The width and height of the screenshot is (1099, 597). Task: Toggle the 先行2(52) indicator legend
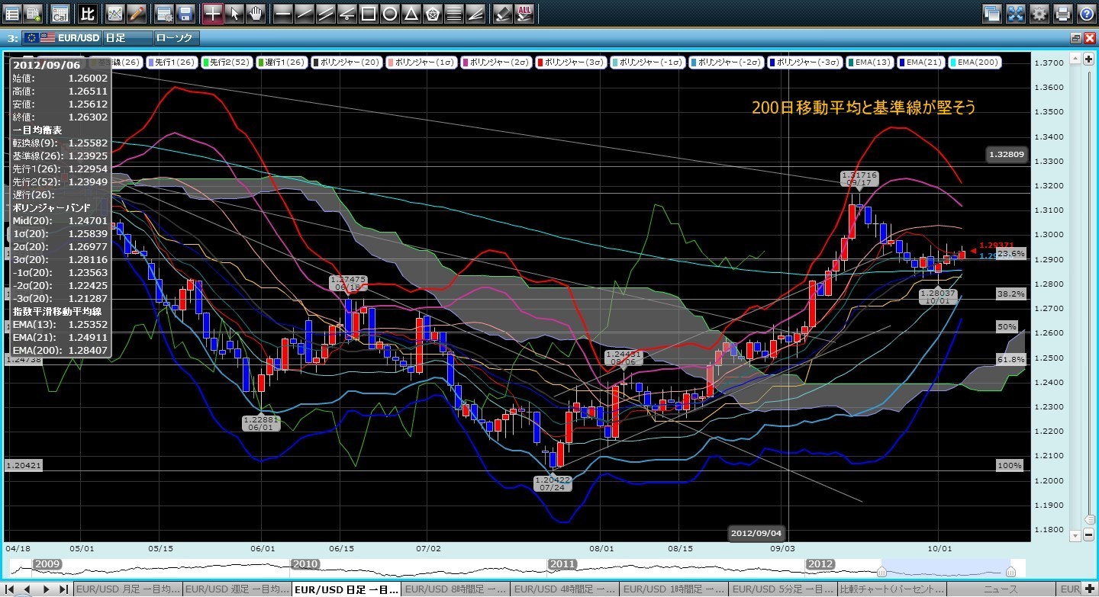227,62
